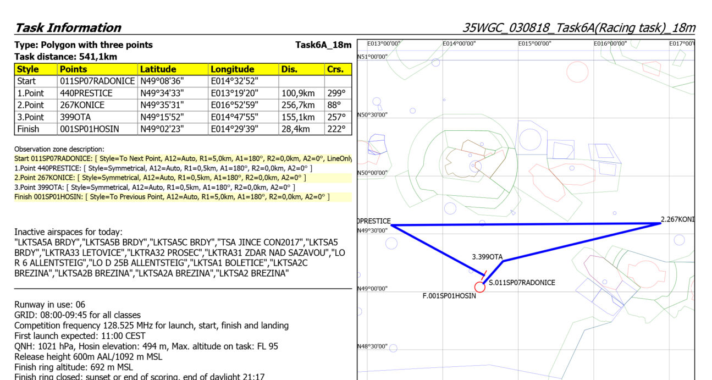Select the S.011SP07RADONICE start label on map
The height and width of the screenshot is (380, 712).
[521, 283]
